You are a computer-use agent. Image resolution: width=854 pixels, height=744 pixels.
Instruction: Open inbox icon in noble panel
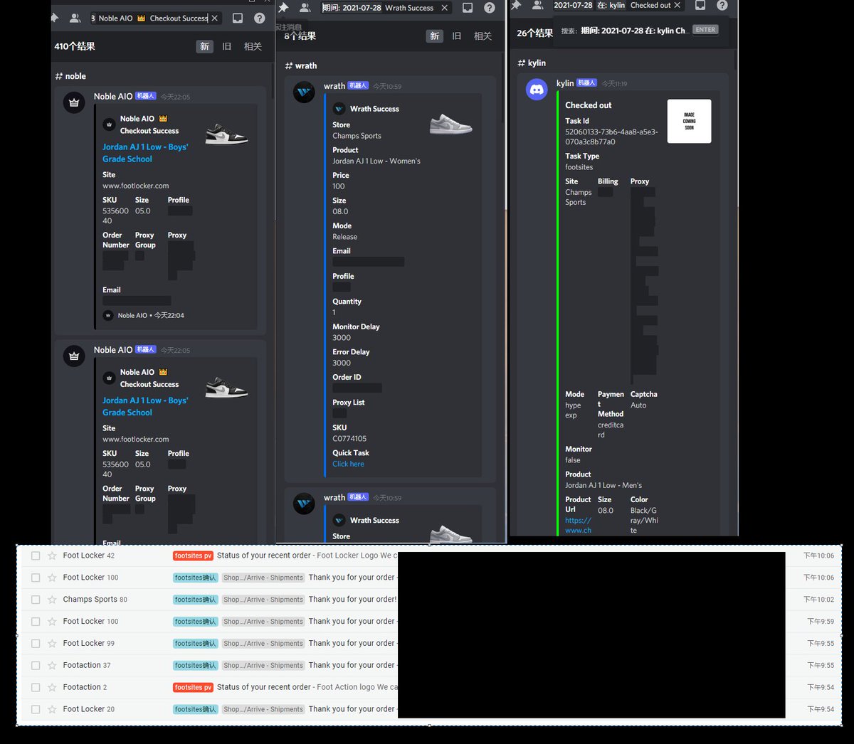tap(238, 18)
